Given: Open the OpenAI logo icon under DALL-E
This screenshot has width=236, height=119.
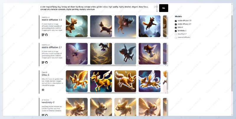Looking at the screenshot, I should [43, 90].
